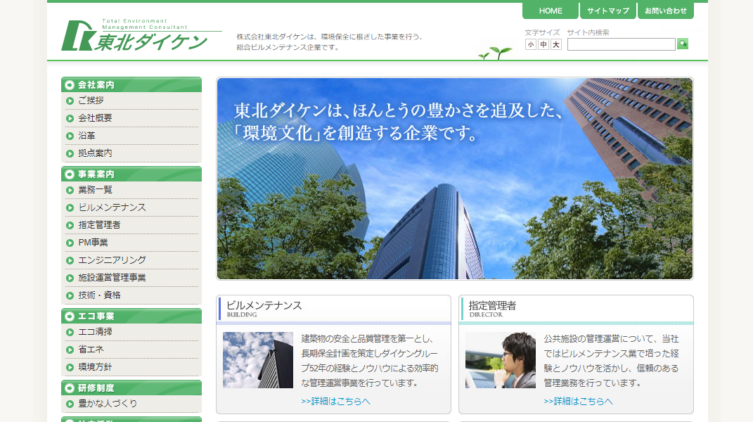Click the site search magnifying glass icon
The image size is (753, 422).
[682, 44]
